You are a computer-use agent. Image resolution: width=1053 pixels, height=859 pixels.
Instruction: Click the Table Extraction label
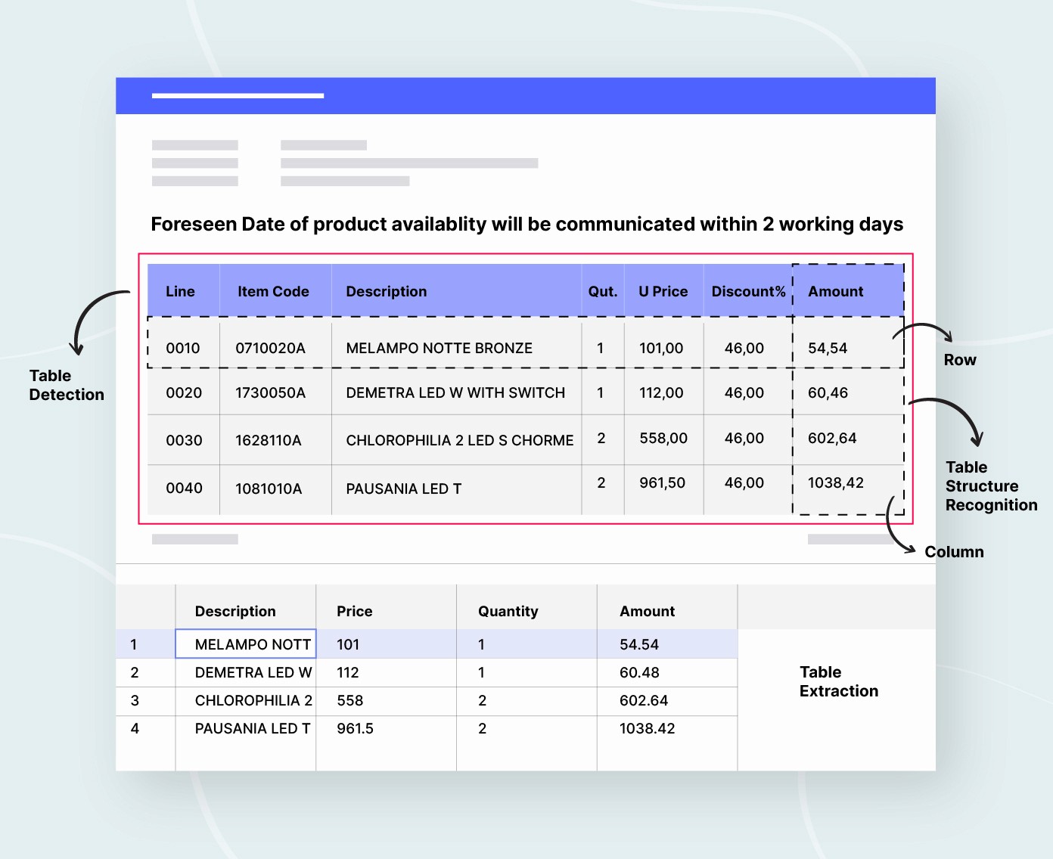coord(838,681)
